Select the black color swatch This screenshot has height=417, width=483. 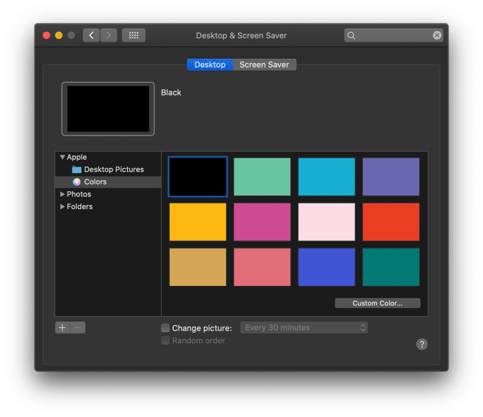(x=198, y=177)
